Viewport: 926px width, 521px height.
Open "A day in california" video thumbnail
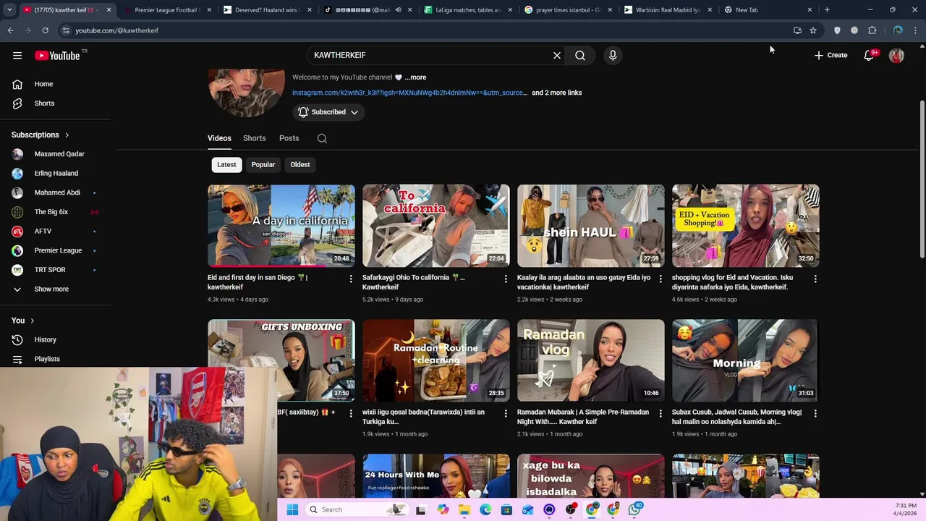pyautogui.click(x=281, y=226)
